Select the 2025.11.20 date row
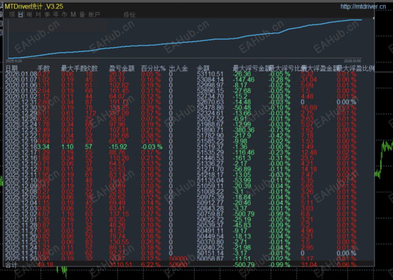 click(21, 259)
